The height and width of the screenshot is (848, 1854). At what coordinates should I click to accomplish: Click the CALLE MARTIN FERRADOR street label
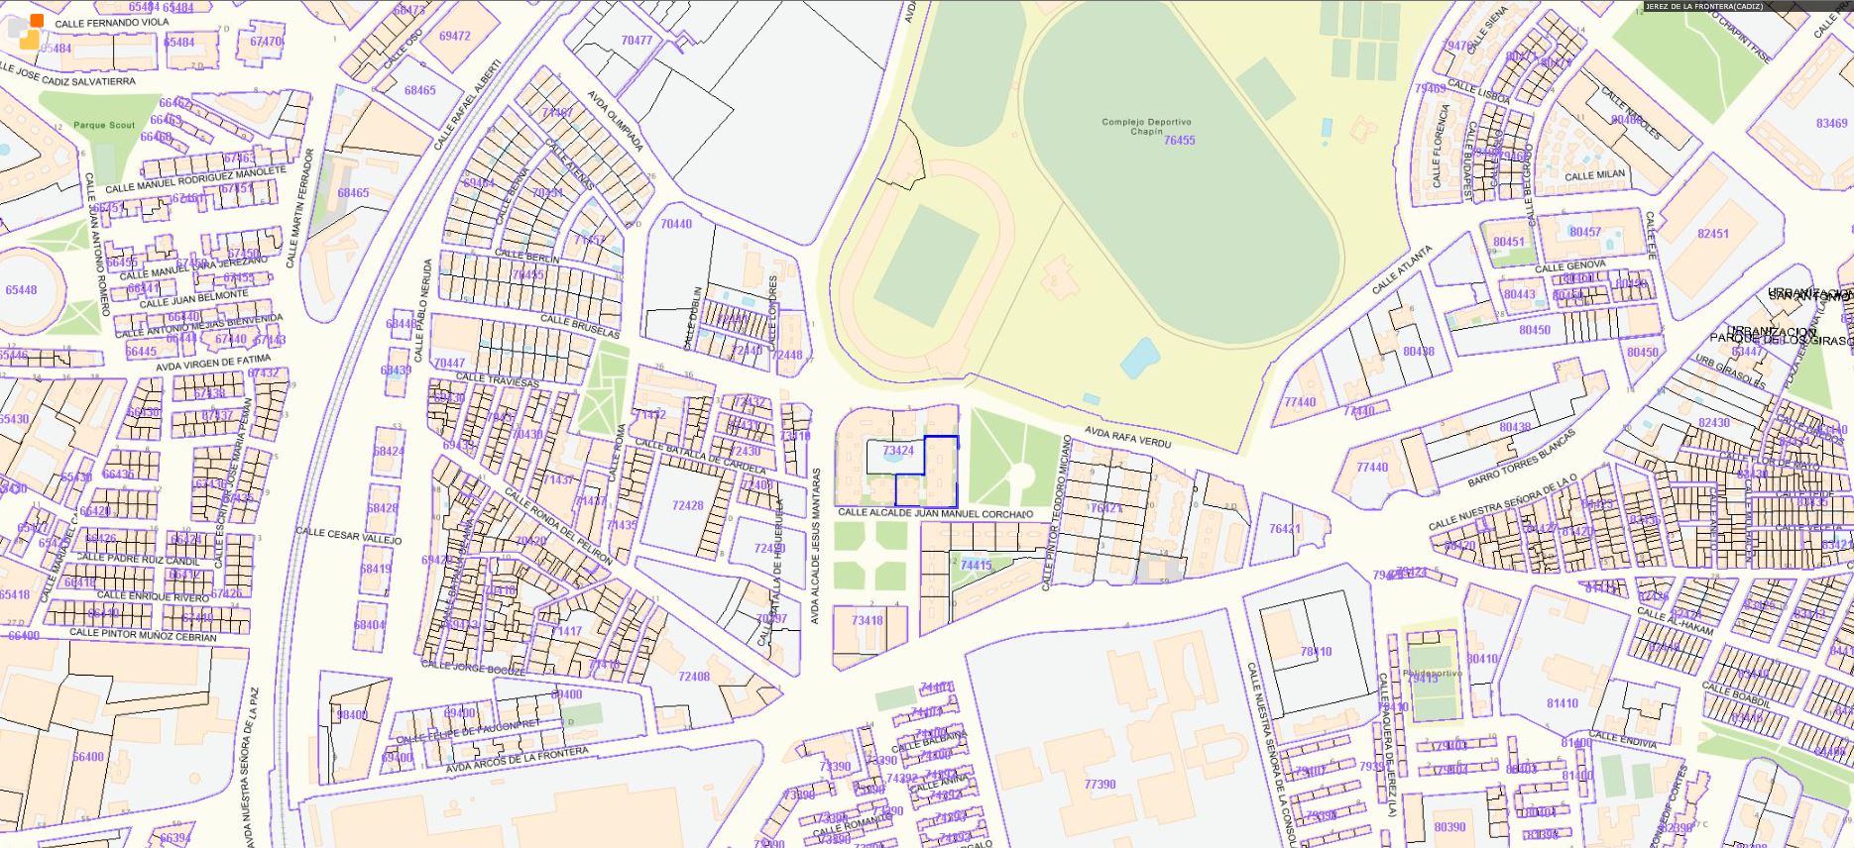pos(298,209)
